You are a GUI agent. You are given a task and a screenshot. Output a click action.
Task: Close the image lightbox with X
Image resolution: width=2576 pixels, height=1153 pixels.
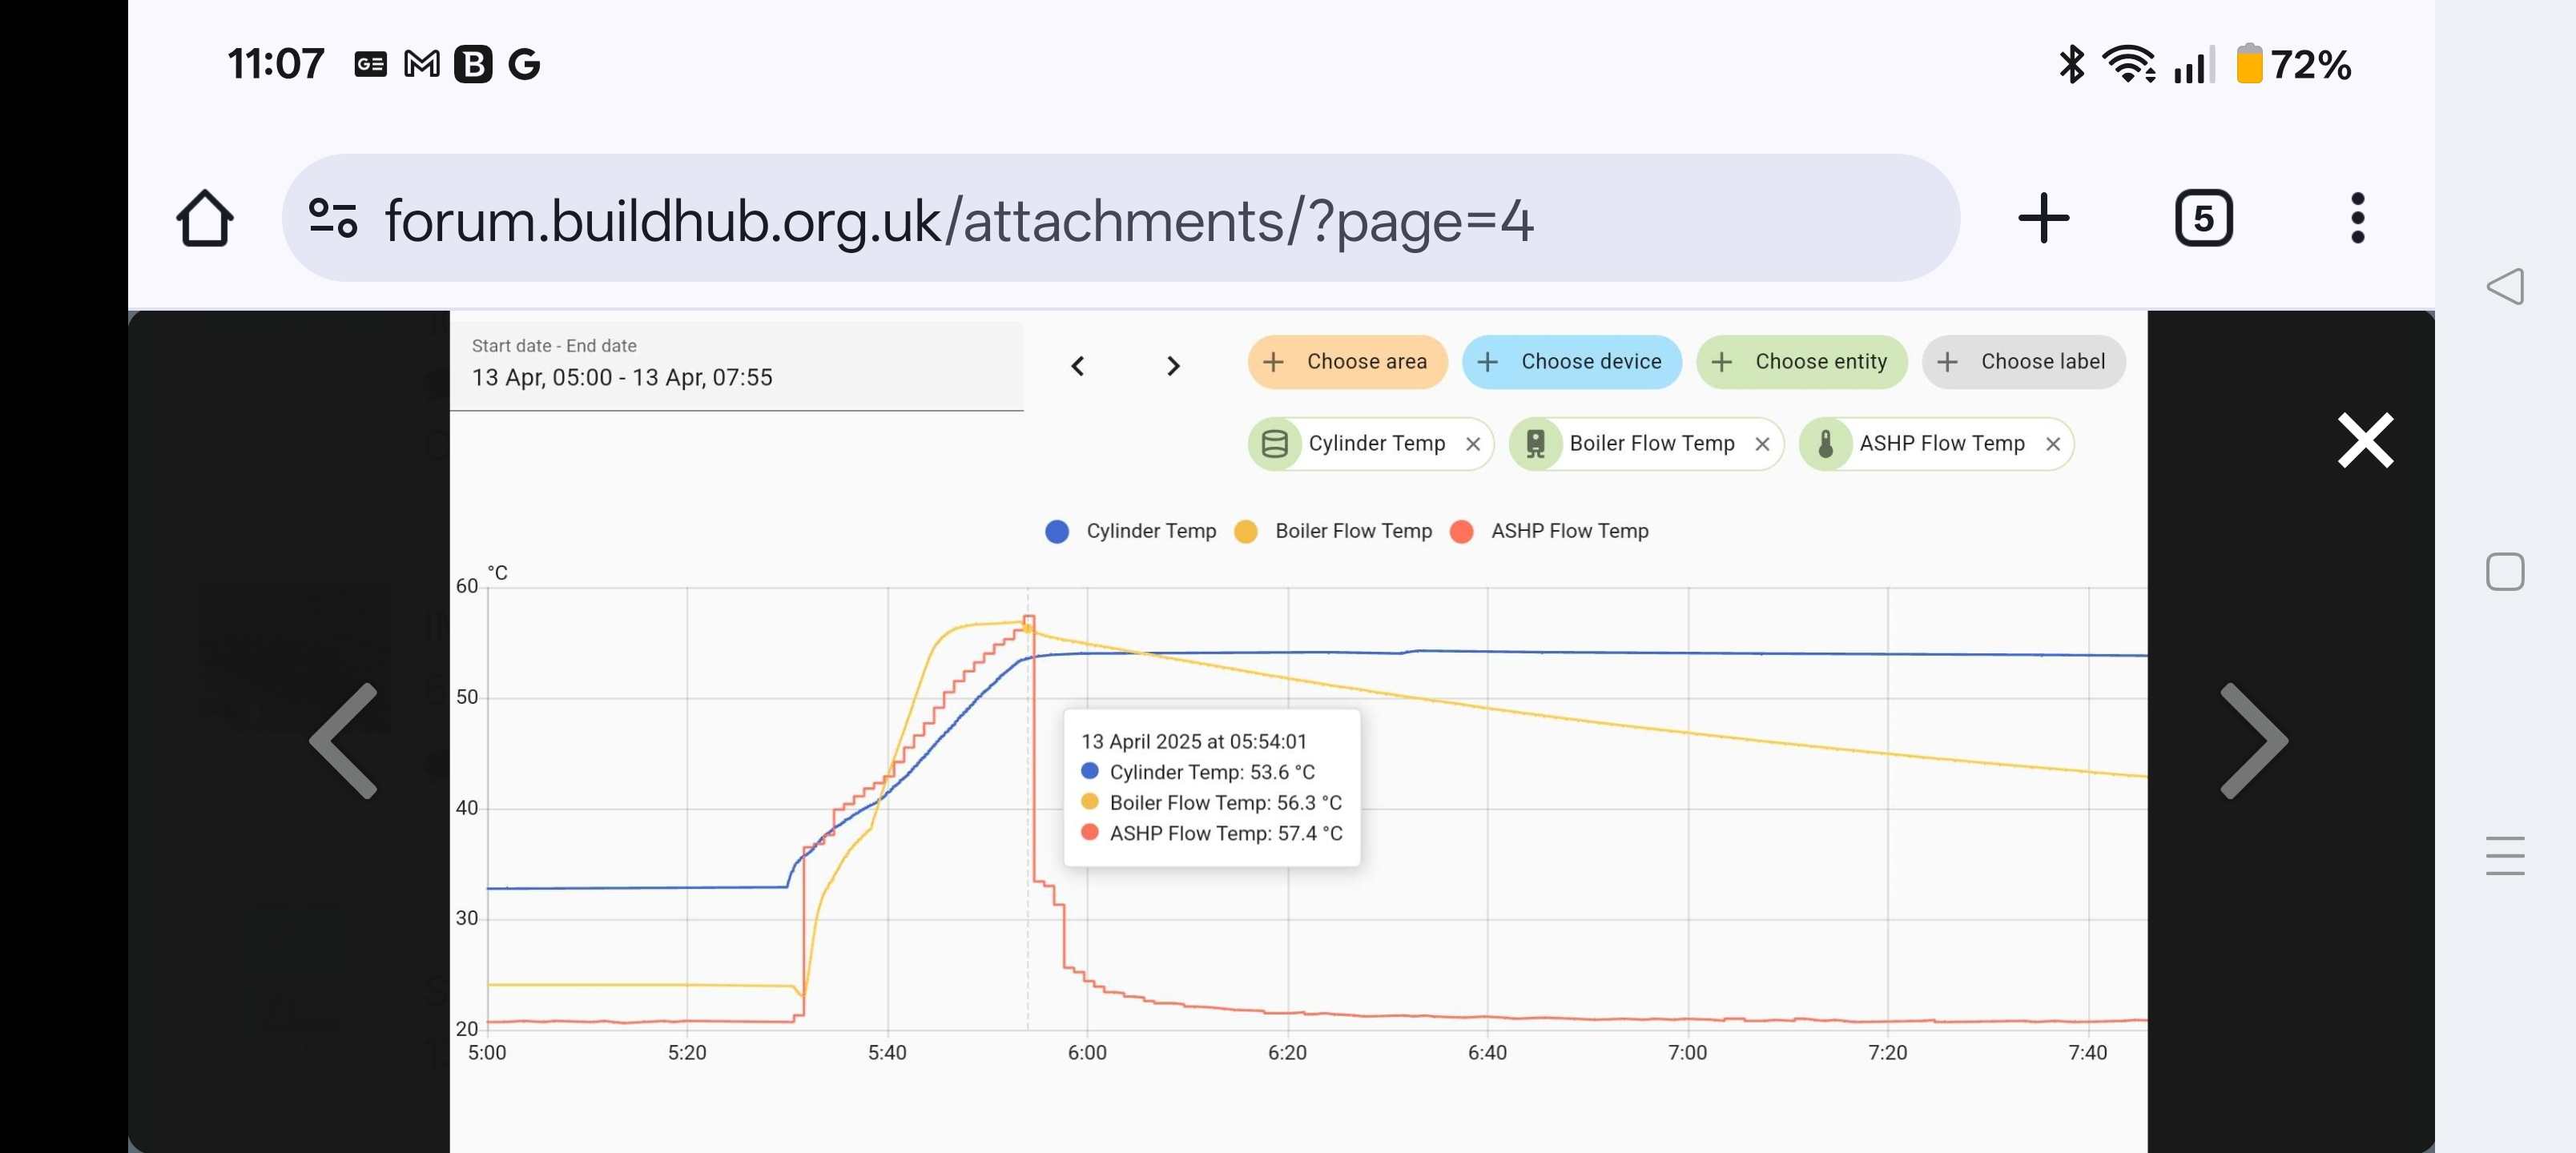[x=2365, y=440]
